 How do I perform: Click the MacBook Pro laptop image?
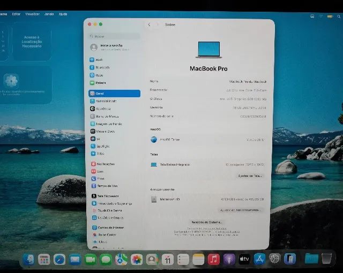coord(208,50)
